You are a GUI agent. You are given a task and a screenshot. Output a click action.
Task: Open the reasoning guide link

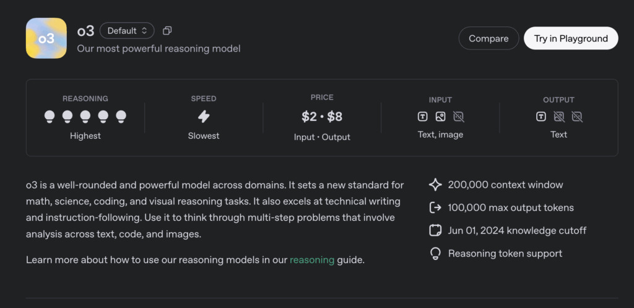[x=312, y=260]
